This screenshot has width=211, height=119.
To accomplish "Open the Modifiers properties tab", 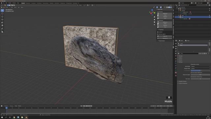I will (x=176, y=61).
